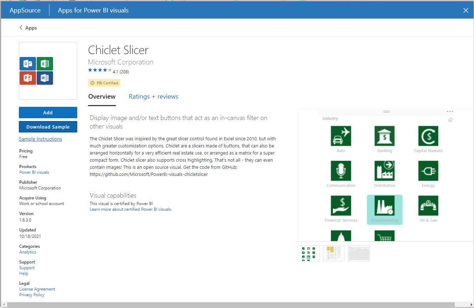Click the PBI Certified badge
This screenshot has width=474, height=308.
[x=104, y=83]
